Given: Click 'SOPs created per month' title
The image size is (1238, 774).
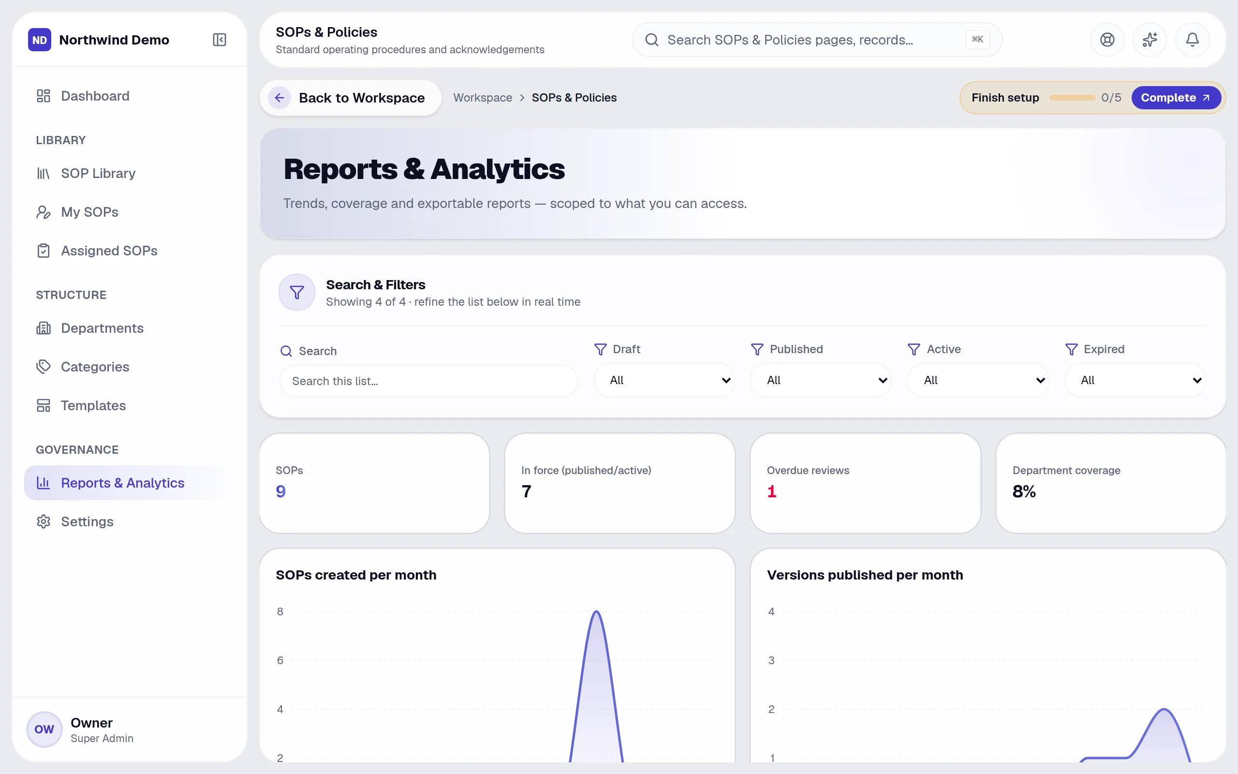Looking at the screenshot, I should tap(356, 575).
